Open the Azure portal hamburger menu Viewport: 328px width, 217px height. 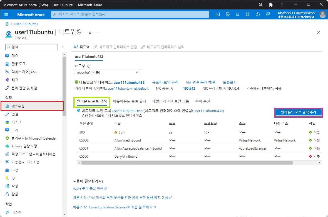pos(6,15)
